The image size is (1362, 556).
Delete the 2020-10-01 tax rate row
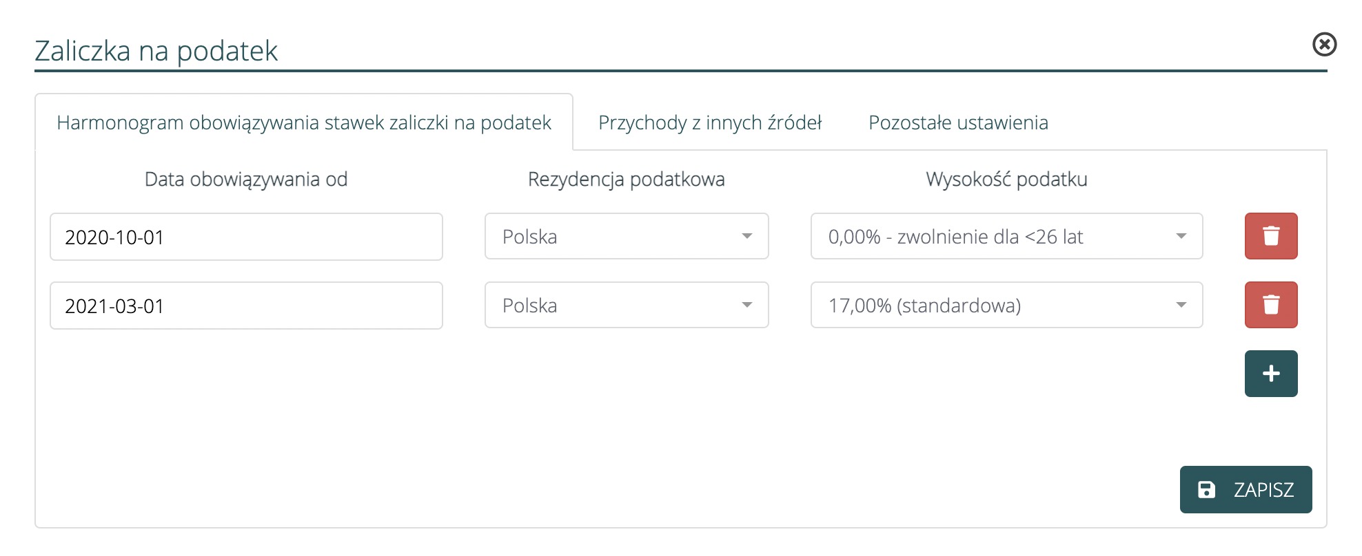click(1270, 236)
